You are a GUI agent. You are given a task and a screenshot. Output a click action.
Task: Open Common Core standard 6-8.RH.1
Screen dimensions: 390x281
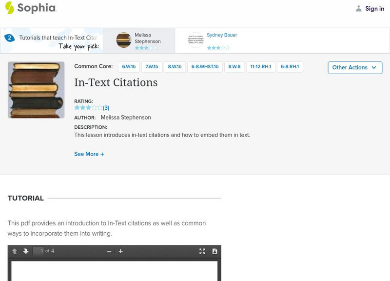point(290,67)
